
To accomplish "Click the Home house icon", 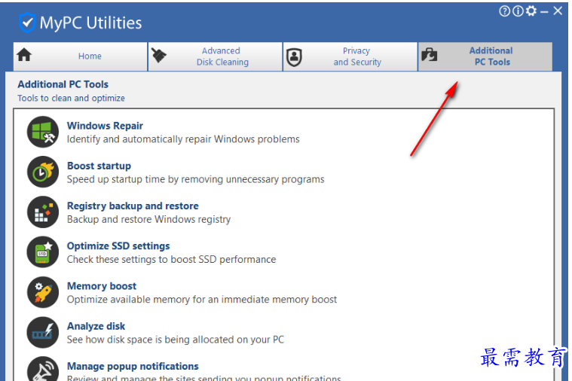I will click(x=24, y=55).
